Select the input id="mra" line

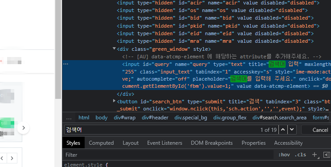click(x=215, y=41)
